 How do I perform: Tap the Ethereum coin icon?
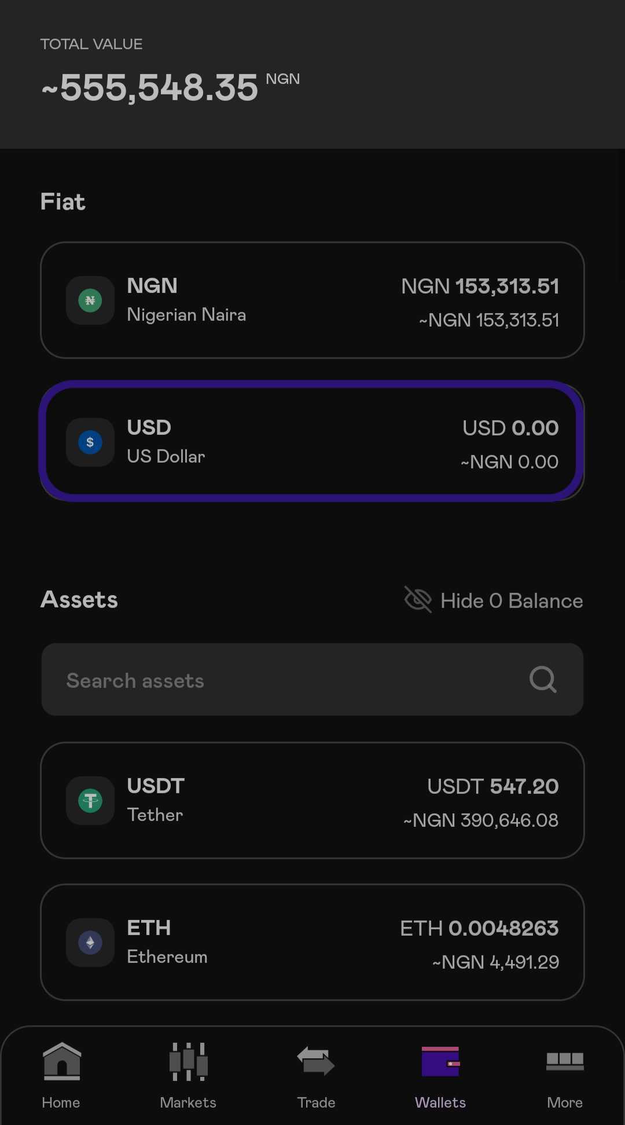click(90, 943)
